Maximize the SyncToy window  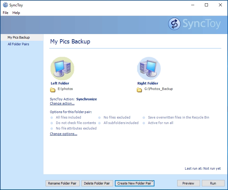tap(206, 5)
